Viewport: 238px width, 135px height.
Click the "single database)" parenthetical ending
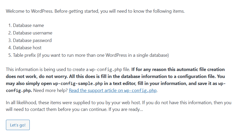coord(153,55)
